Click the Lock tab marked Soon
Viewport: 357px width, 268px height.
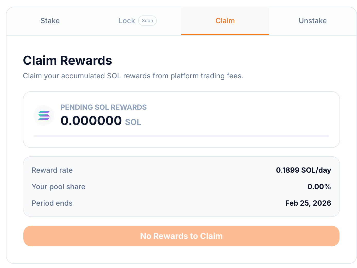coord(127,21)
